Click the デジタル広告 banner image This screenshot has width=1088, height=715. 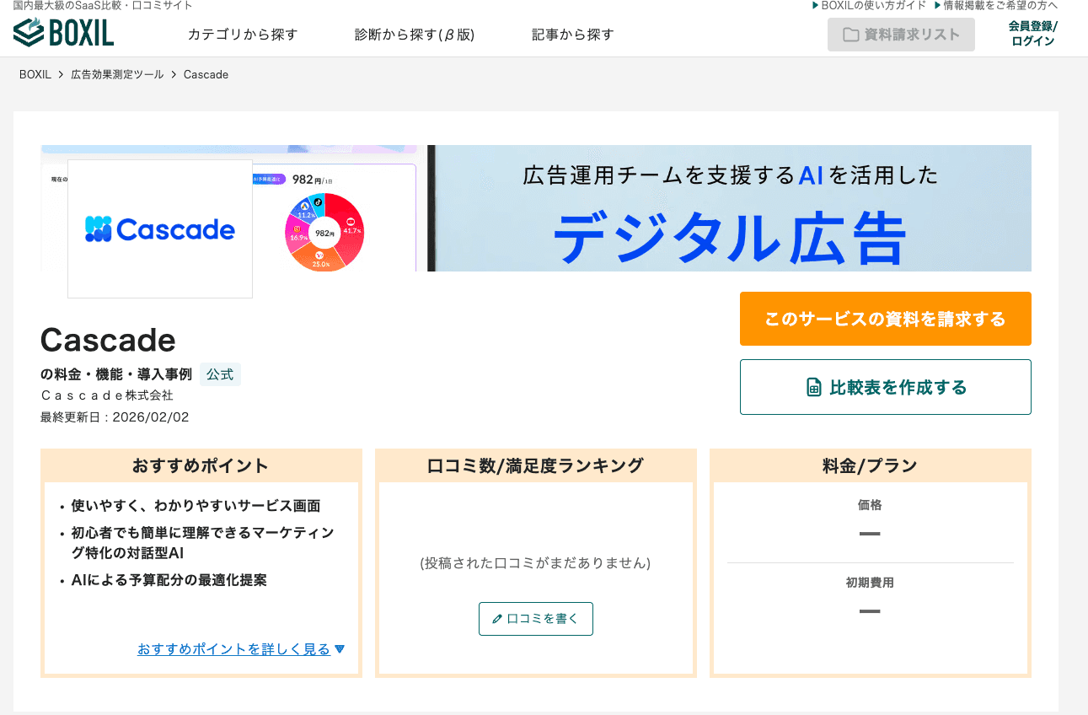point(730,208)
